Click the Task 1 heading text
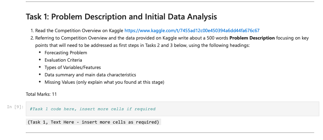The width and height of the screenshot is (323, 140). click(x=121, y=17)
